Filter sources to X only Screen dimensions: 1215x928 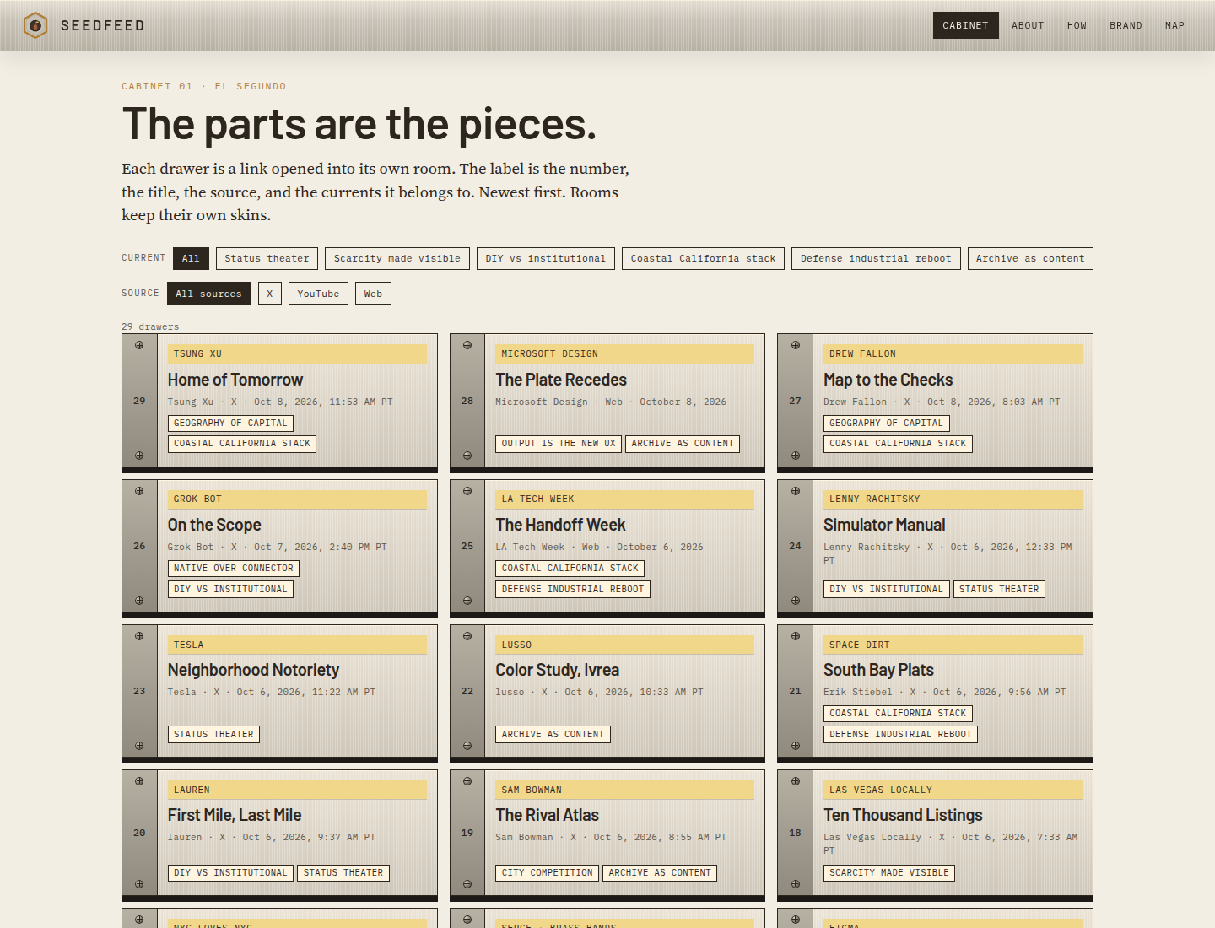point(269,294)
